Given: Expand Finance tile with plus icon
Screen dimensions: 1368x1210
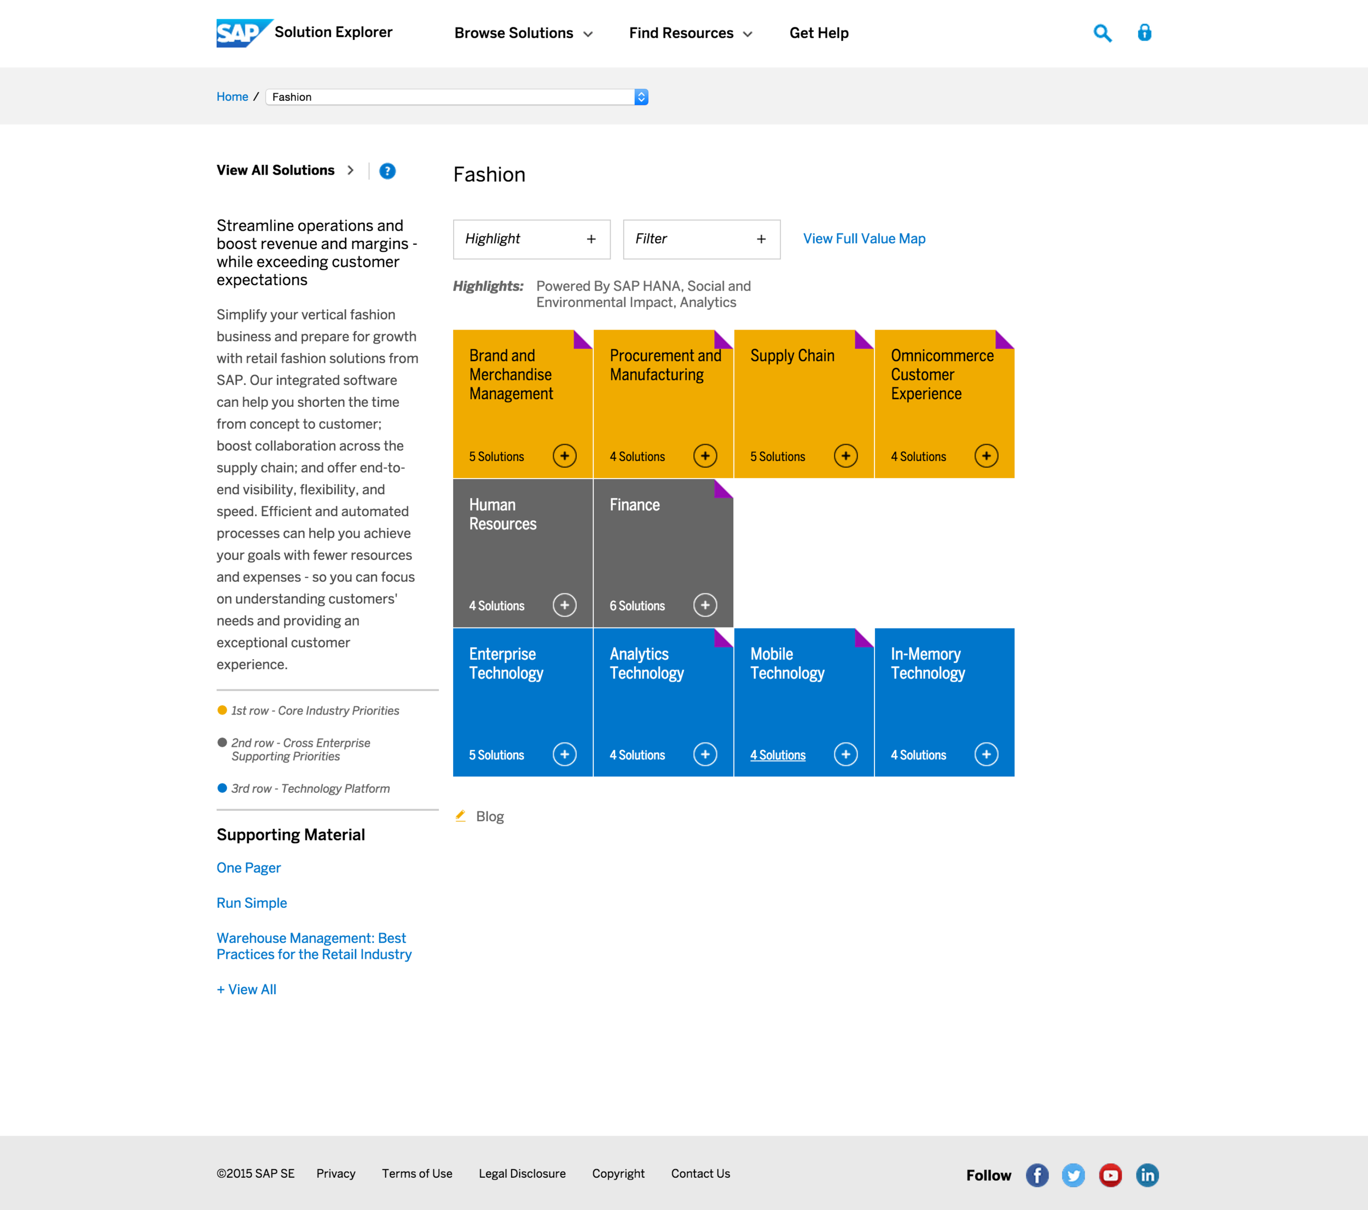Looking at the screenshot, I should 705,606.
